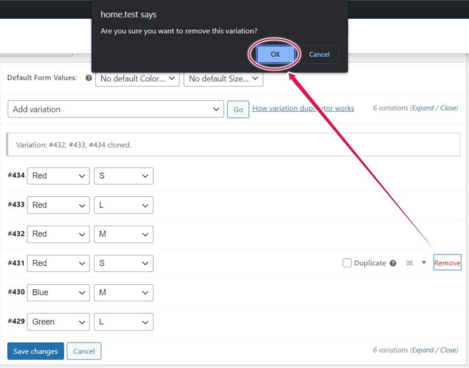
Task: Open the No default Size dropdown
Action: (x=223, y=79)
